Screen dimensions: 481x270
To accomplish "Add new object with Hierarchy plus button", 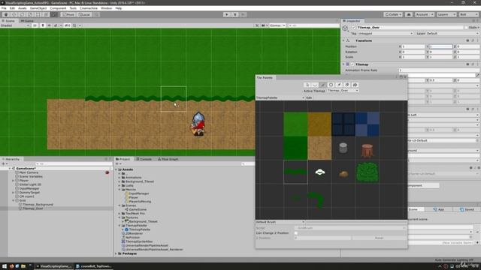I will 3,163.
